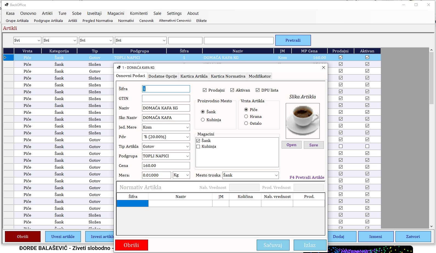The image size is (436, 253).
Task: Select Piće article type radio
Action: (246, 110)
